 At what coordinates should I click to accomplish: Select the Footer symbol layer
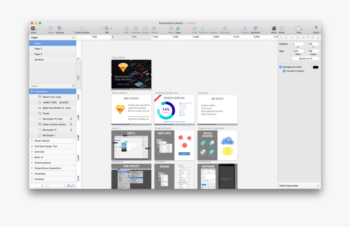[x=52, y=113]
